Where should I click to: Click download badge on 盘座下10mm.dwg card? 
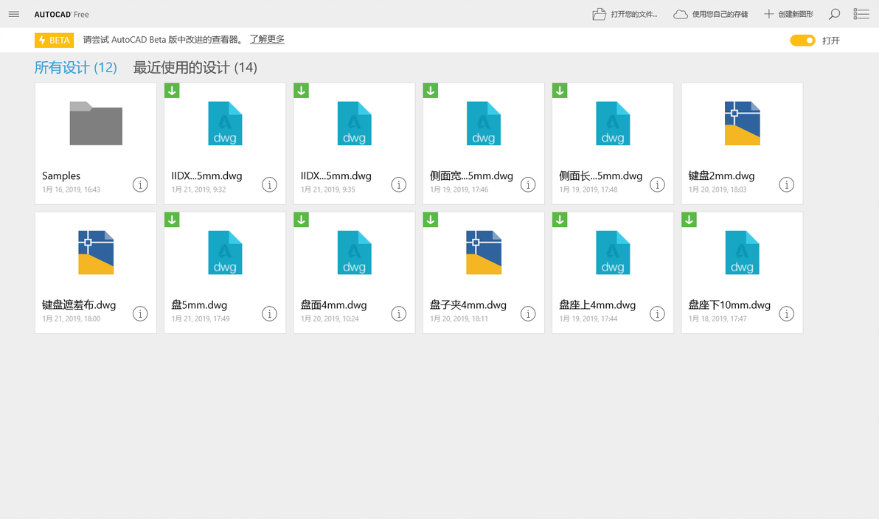point(689,220)
